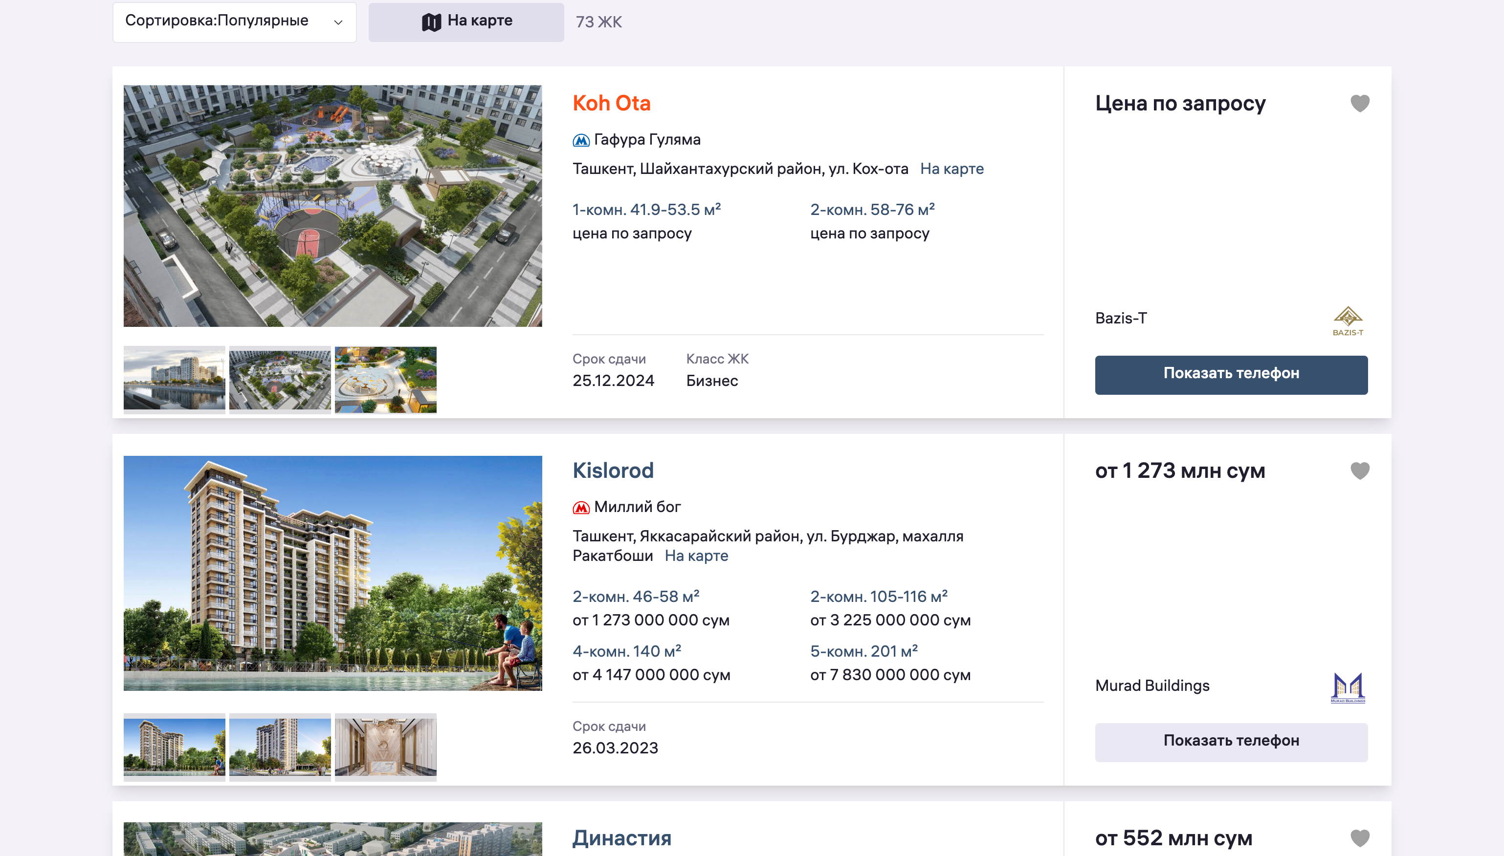
Task: Select Kislorod 2-комн. 46-58 м² option
Action: [636, 596]
